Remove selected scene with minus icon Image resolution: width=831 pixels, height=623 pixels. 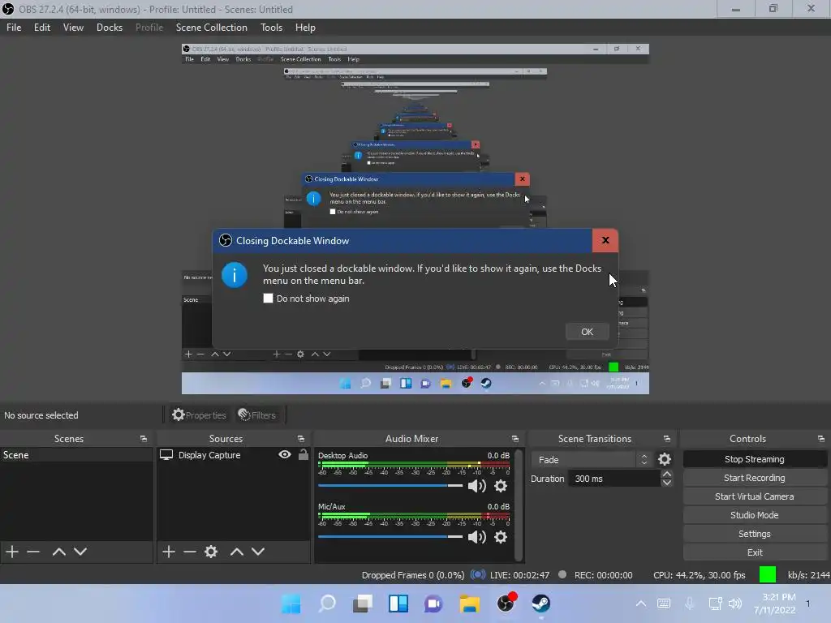pyautogui.click(x=33, y=552)
